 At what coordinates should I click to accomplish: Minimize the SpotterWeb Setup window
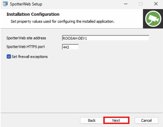point(126,4)
